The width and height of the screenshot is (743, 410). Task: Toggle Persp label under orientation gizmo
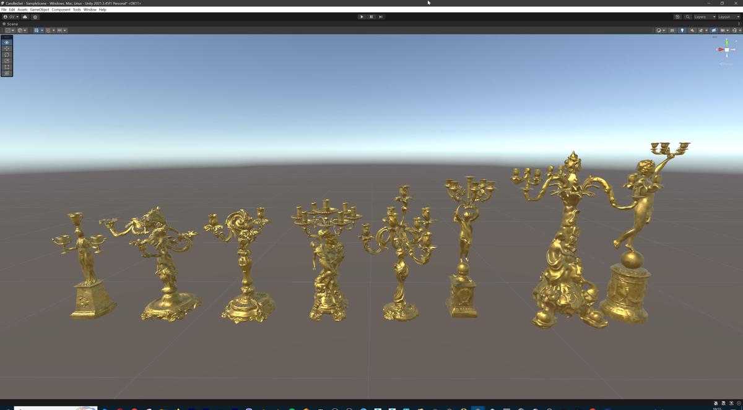point(726,64)
